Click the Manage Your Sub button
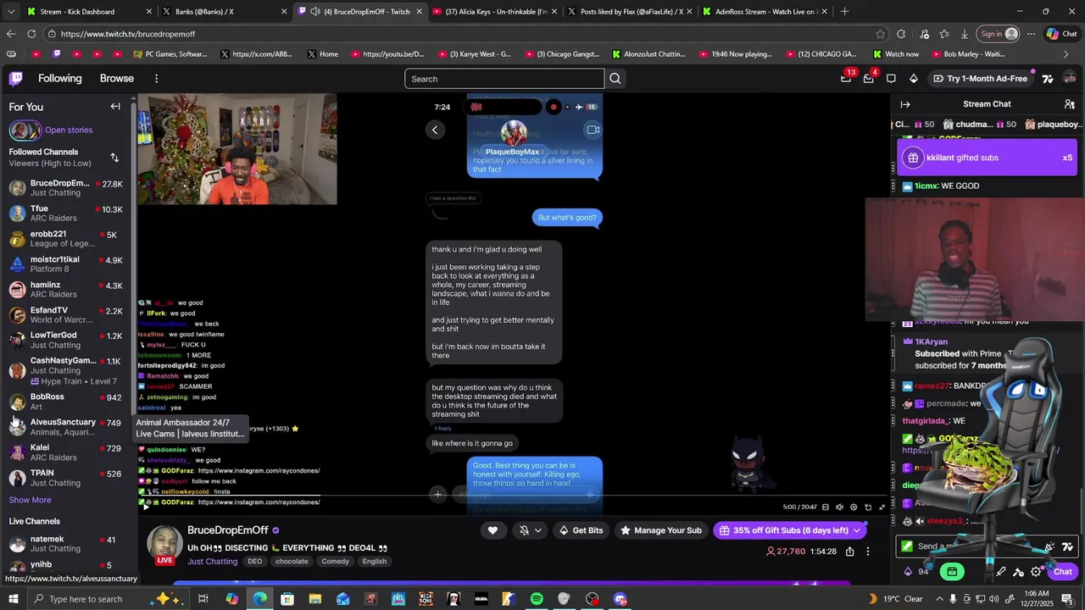The image size is (1085, 610). point(661,530)
